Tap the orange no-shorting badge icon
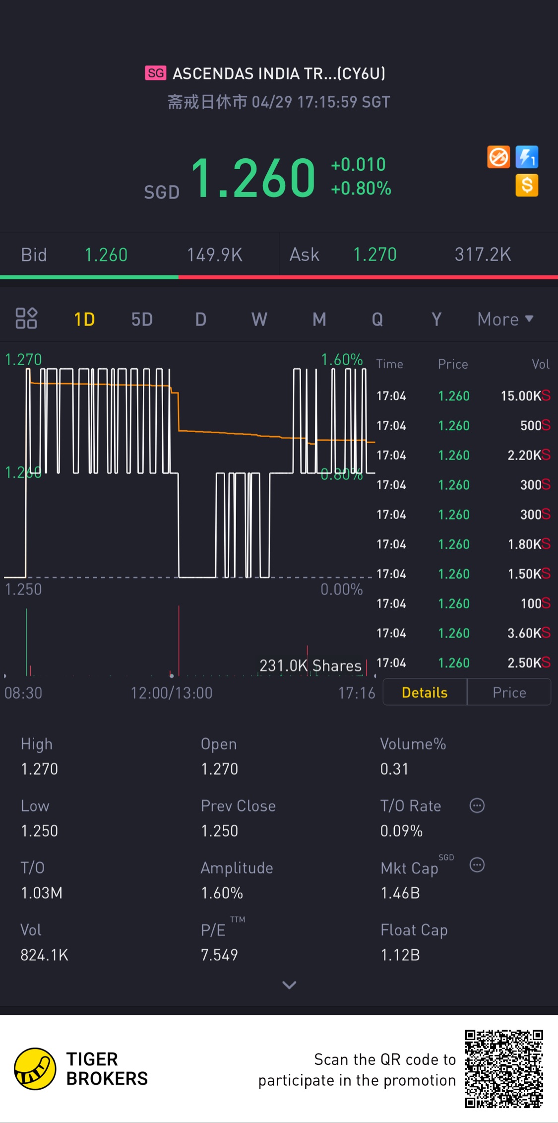 coord(498,157)
